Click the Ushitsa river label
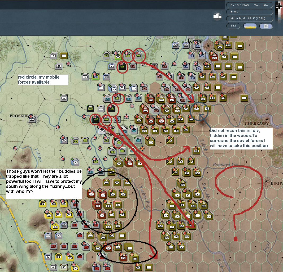 point(38,155)
